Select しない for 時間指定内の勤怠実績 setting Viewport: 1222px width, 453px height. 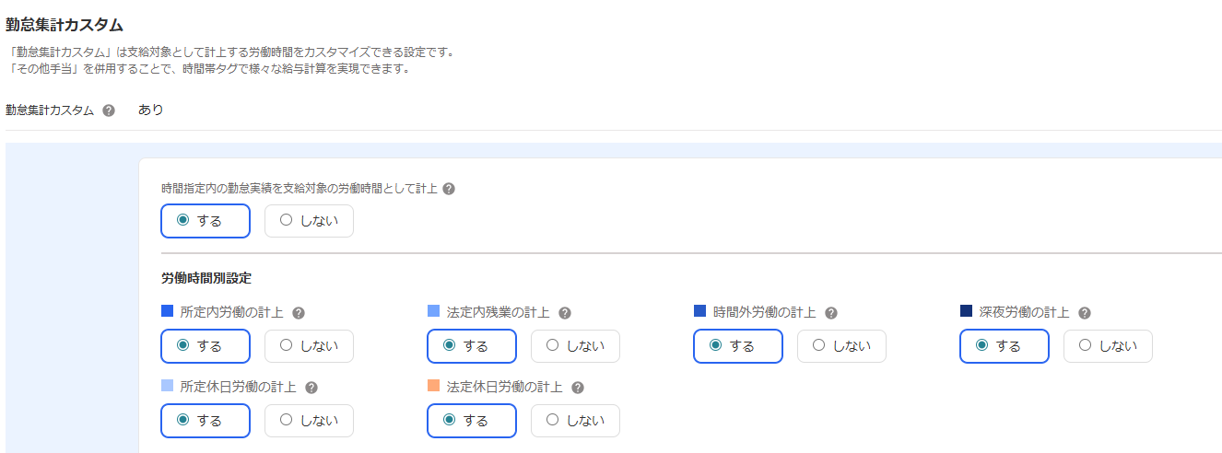309,221
